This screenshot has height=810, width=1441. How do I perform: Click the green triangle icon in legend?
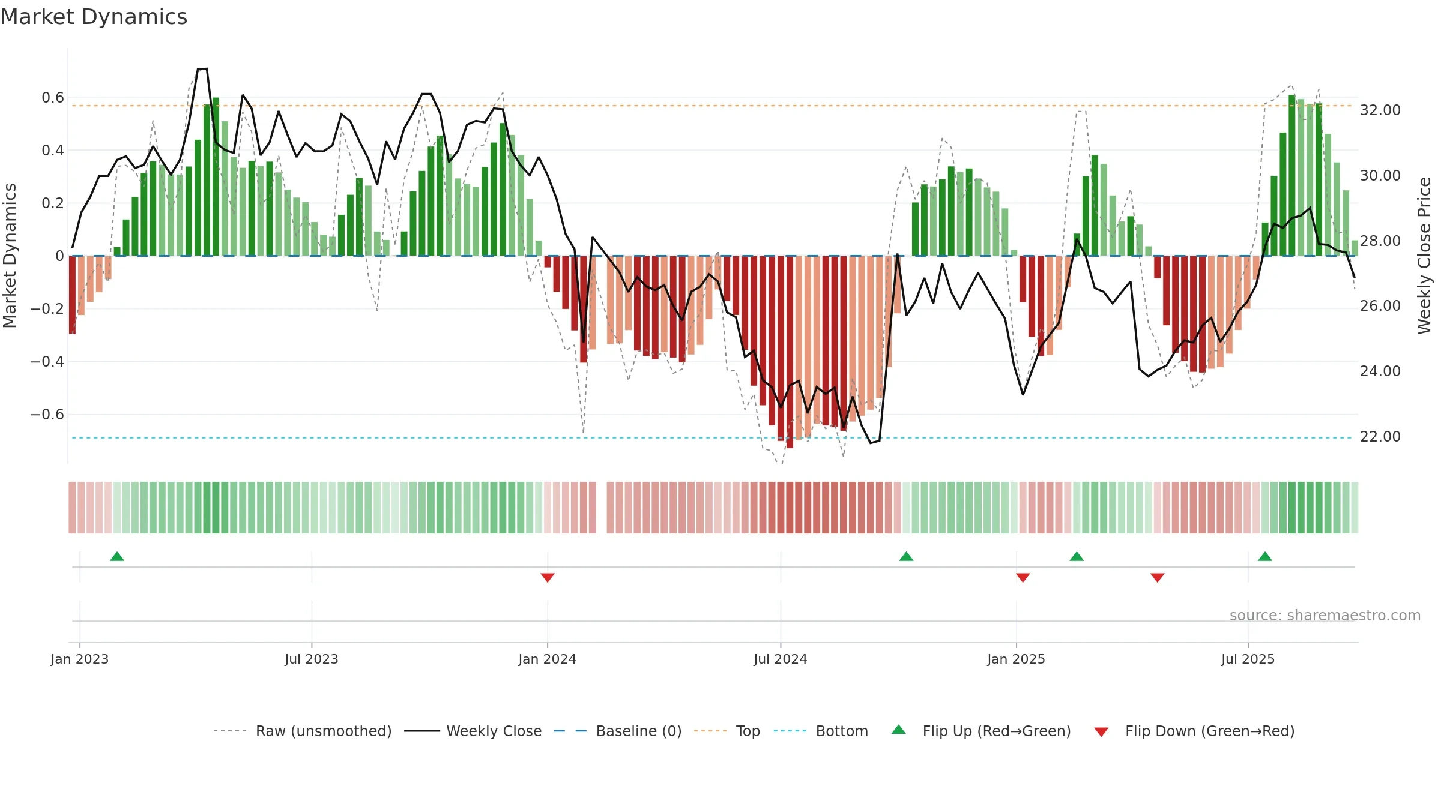click(x=899, y=730)
